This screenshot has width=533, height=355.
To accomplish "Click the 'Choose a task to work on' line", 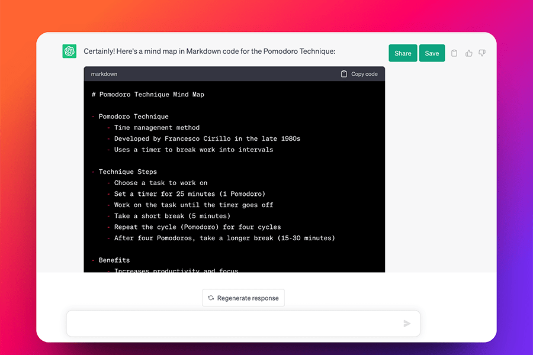I will [x=160, y=183].
